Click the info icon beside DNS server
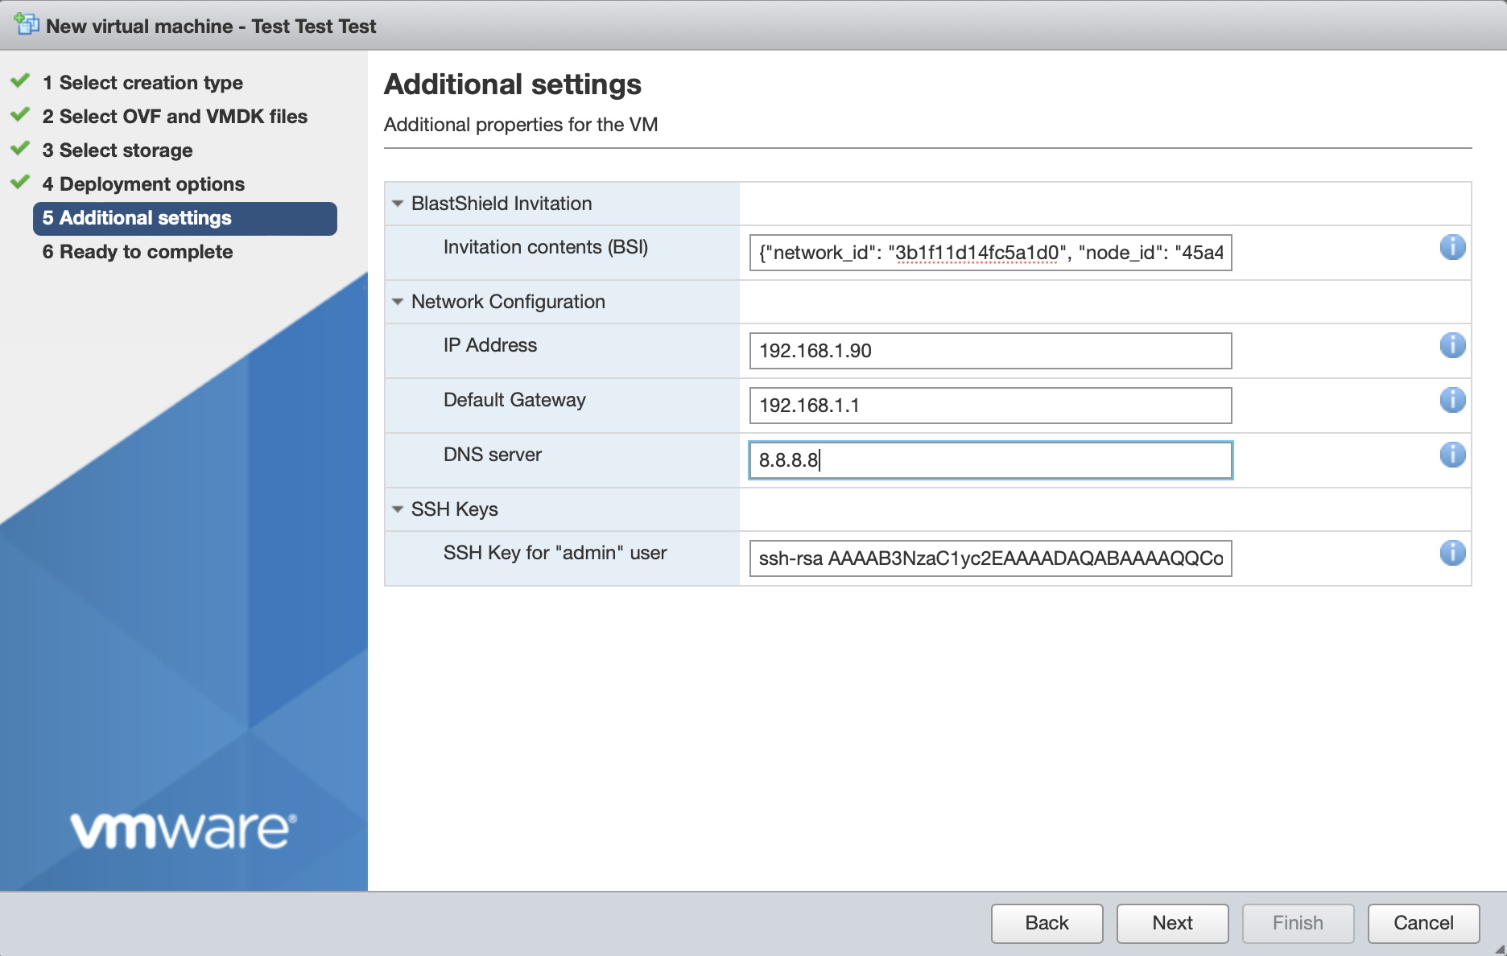Image resolution: width=1507 pixels, height=956 pixels. (1452, 455)
